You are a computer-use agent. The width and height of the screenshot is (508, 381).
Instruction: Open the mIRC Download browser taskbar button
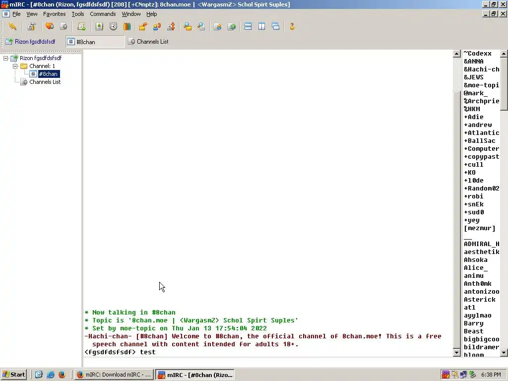pyautogui.click(x=114, y=375)
